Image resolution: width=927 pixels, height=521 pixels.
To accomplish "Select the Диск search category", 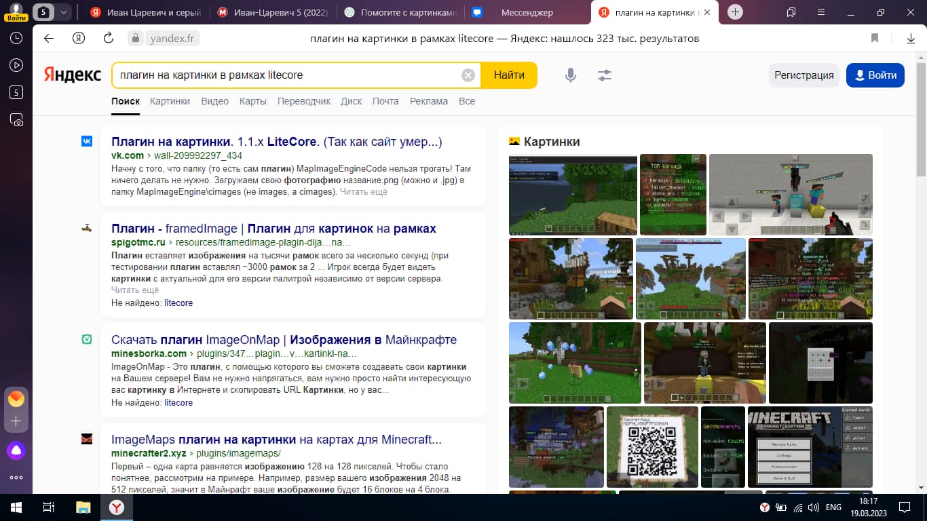I will click(x=351, y=101).
